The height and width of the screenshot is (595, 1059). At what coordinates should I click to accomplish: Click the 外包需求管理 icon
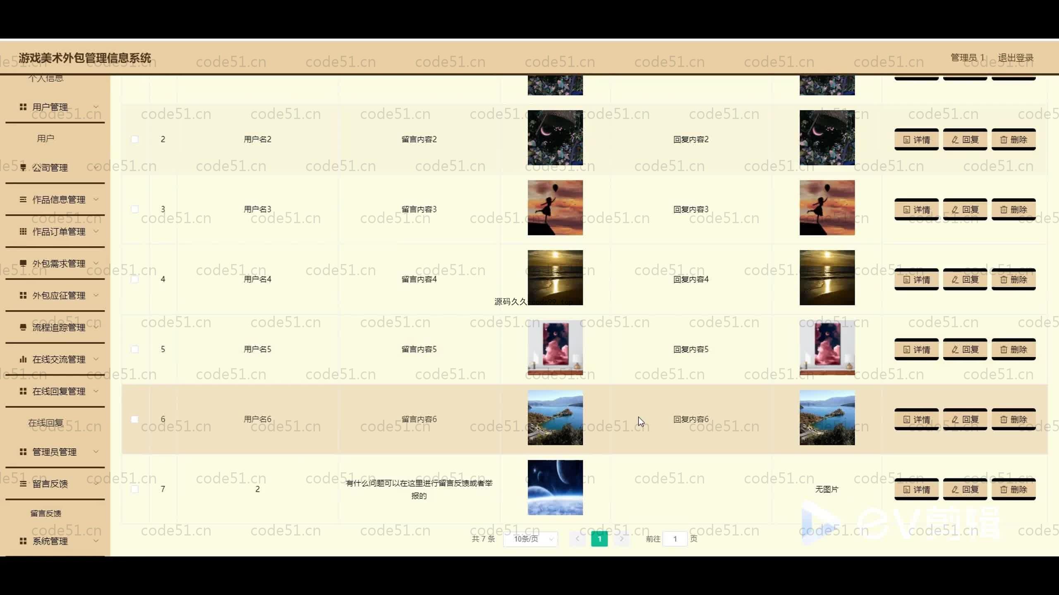pos(23,263)
